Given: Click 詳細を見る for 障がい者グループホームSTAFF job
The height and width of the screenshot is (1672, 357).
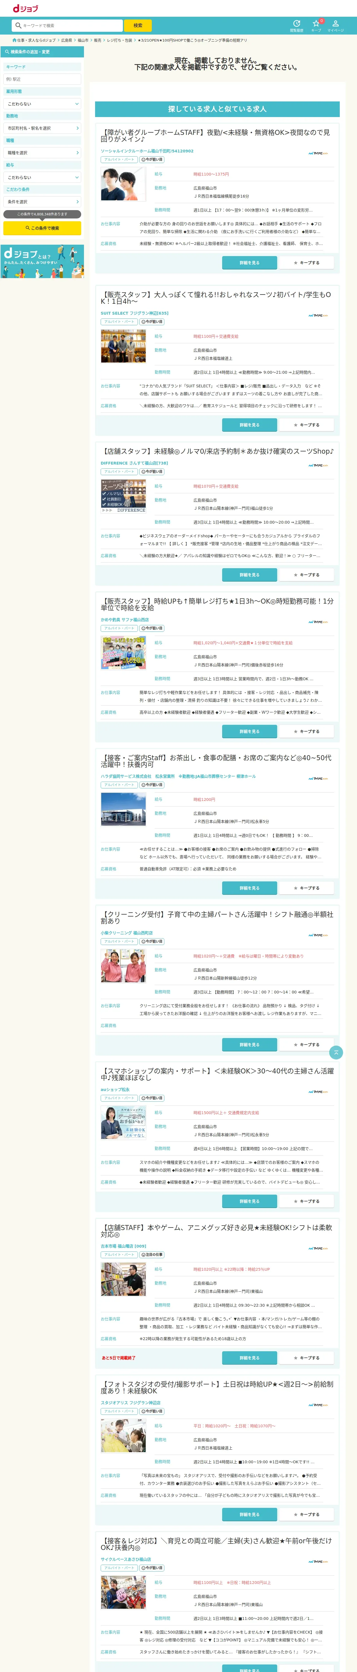Looking at the screenshot, I should point(249,262).
